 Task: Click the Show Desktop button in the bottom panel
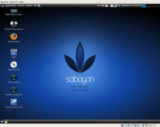coord(2,122)
